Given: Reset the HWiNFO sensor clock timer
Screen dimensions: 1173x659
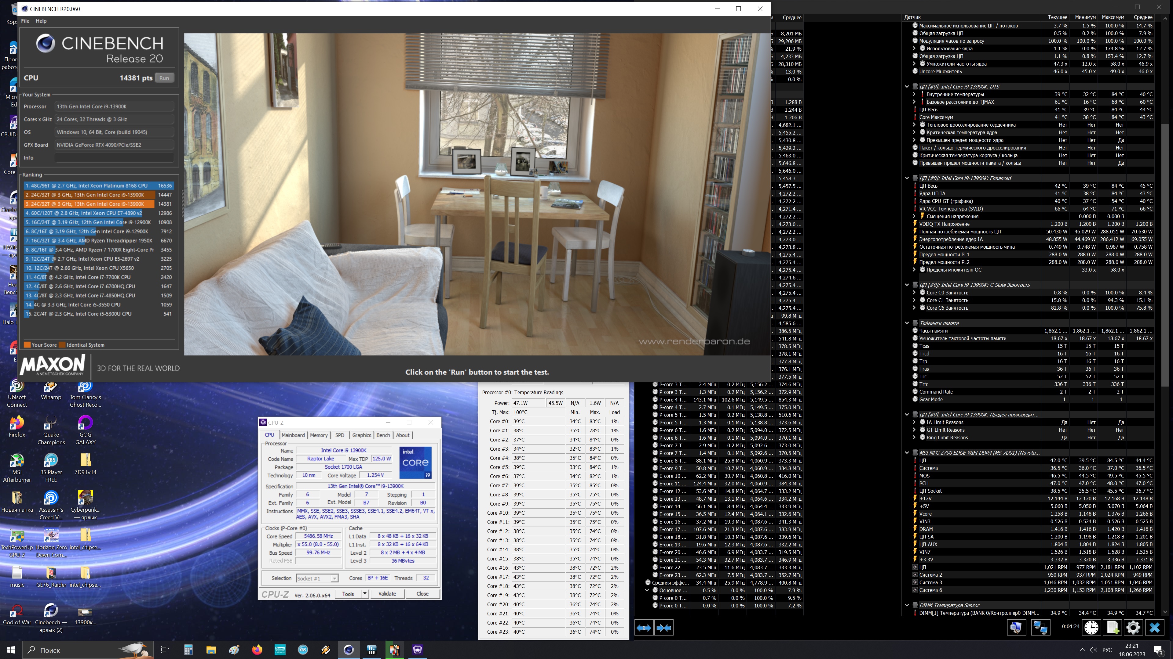Looking at the screenshot, I should tap(1091, 628).
